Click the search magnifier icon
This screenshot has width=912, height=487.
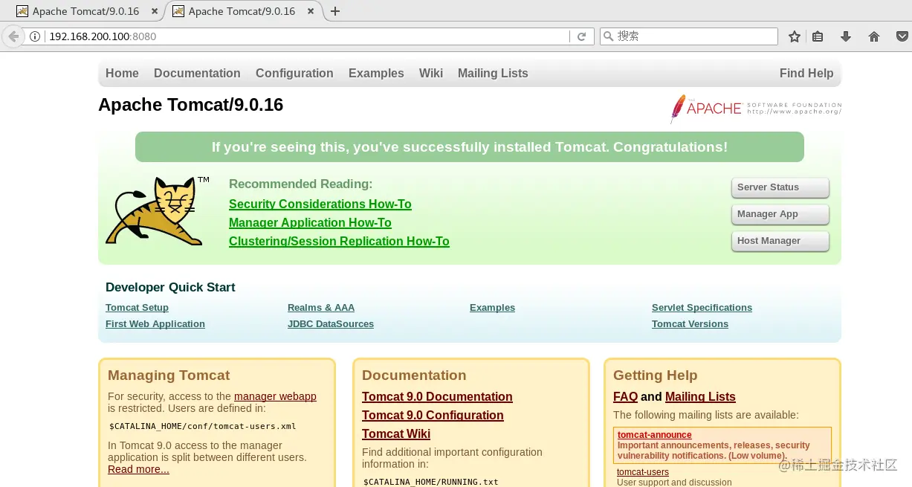609,36
